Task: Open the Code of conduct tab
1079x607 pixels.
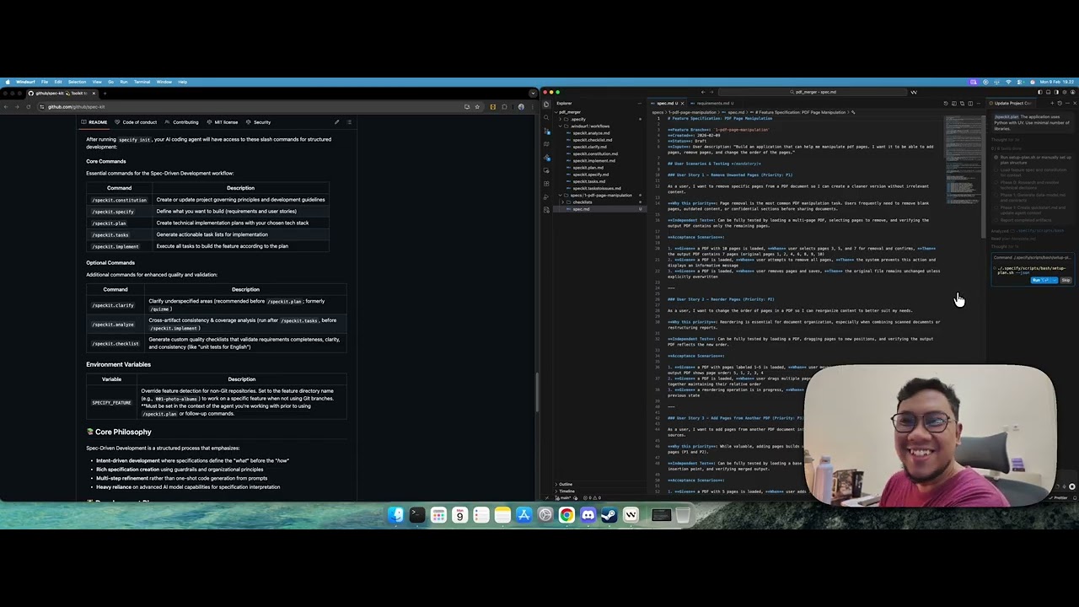Action: click(x=136, y=122)
